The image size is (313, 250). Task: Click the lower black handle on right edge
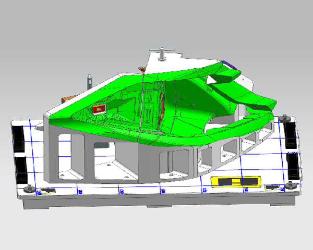(293, 165)
